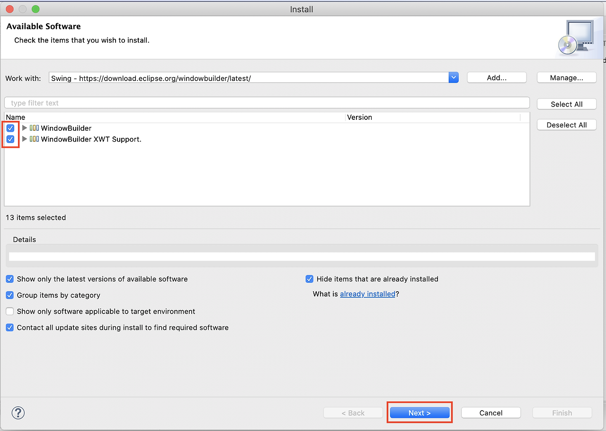Toggle Show only the latest versions checkbox

(x=10, y=279)
